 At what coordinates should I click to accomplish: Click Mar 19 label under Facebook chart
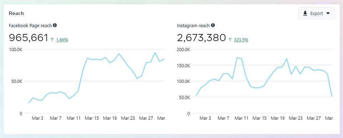(x=110, y=118)
